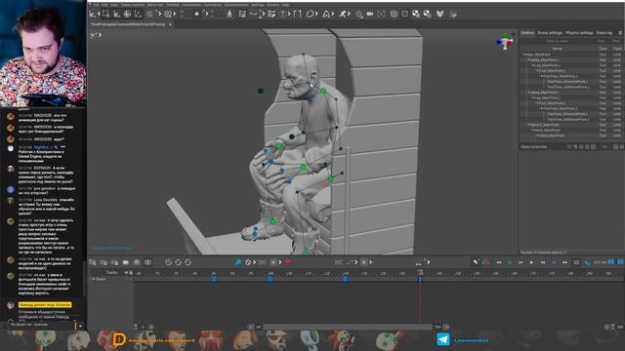Jump to the first frame
625x351 pixels.
pyautogui.click(x=499, y=262)
